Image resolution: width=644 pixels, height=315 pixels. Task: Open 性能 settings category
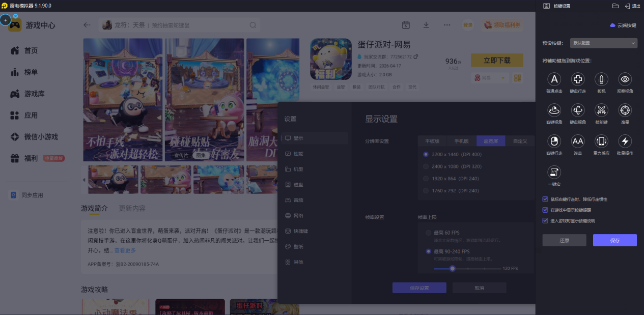(x=315, y=154)
